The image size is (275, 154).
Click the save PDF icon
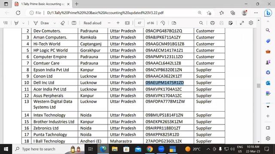(221, 23)
